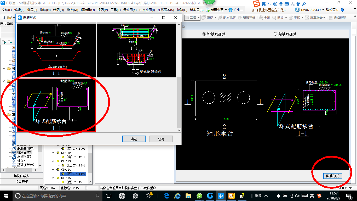Click the 广小二 assistant mascot icon
The height and width of the screenshot is (201, 357).
[x=231, y=10]
